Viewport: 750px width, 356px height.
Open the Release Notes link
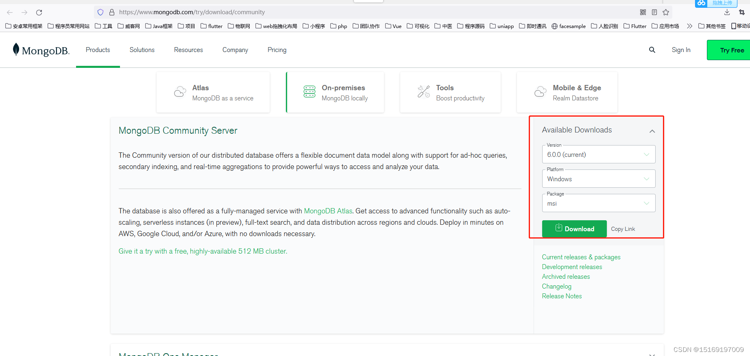coord(562,296)
